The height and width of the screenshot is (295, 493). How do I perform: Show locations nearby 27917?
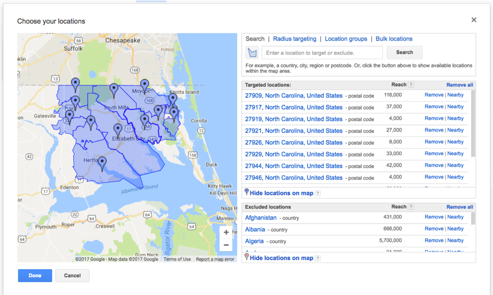[455, 107]
